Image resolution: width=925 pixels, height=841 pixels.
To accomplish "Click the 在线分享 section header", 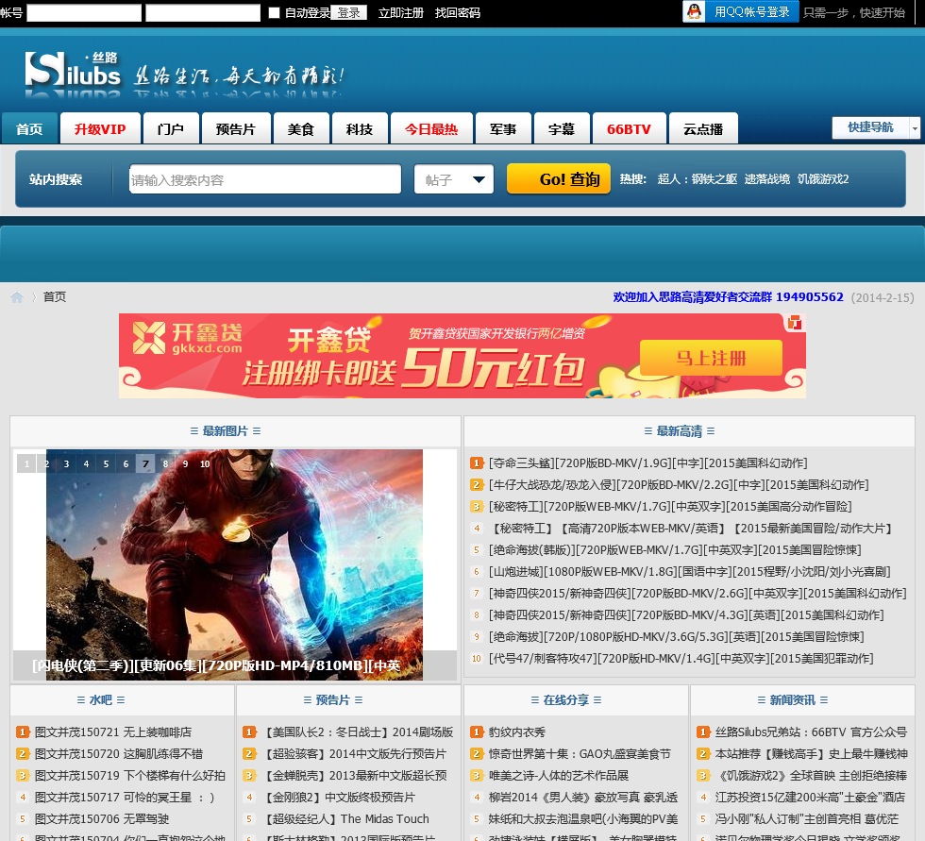I will (566, 700).
